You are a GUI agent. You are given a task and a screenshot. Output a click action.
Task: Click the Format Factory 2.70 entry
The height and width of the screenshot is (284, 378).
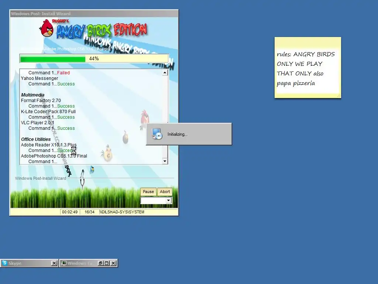[41, 101]
